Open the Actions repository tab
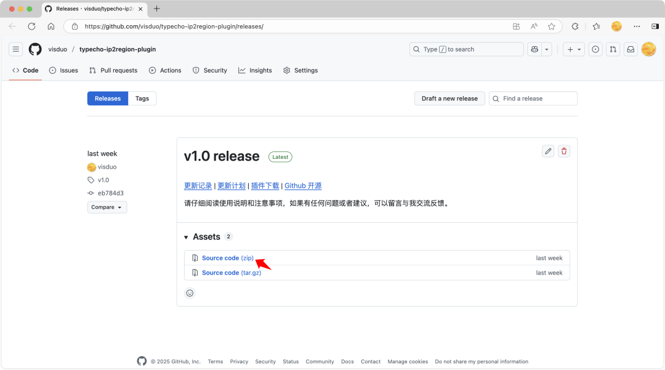The width and height of the screenshot is (665, 370). click(165, 70)
